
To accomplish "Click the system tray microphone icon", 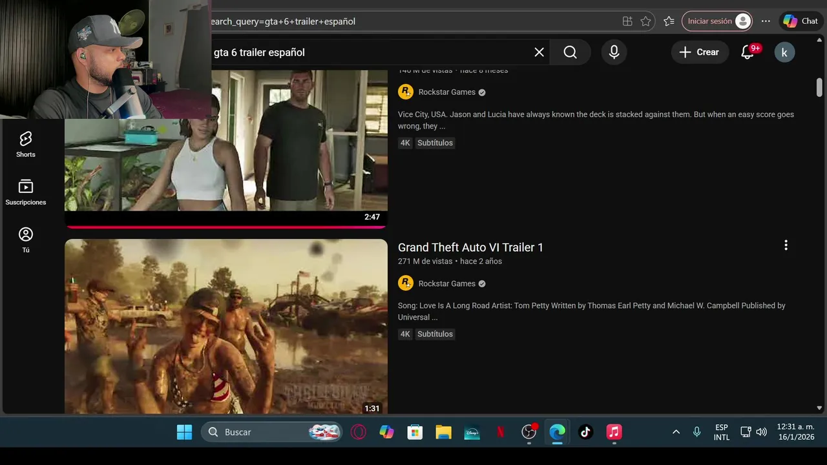I will (696, 432).
